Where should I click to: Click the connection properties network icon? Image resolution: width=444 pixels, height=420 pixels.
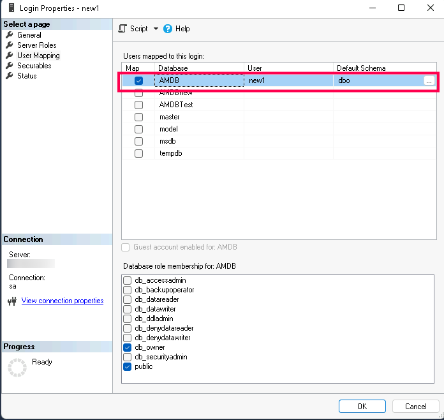(11, 301)
